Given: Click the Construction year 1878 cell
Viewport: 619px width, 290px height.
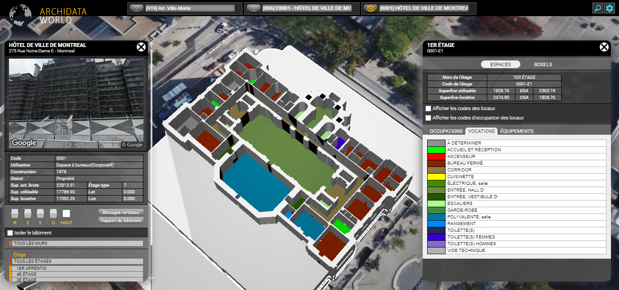Looking at the screenshot, I should [99, 172].
